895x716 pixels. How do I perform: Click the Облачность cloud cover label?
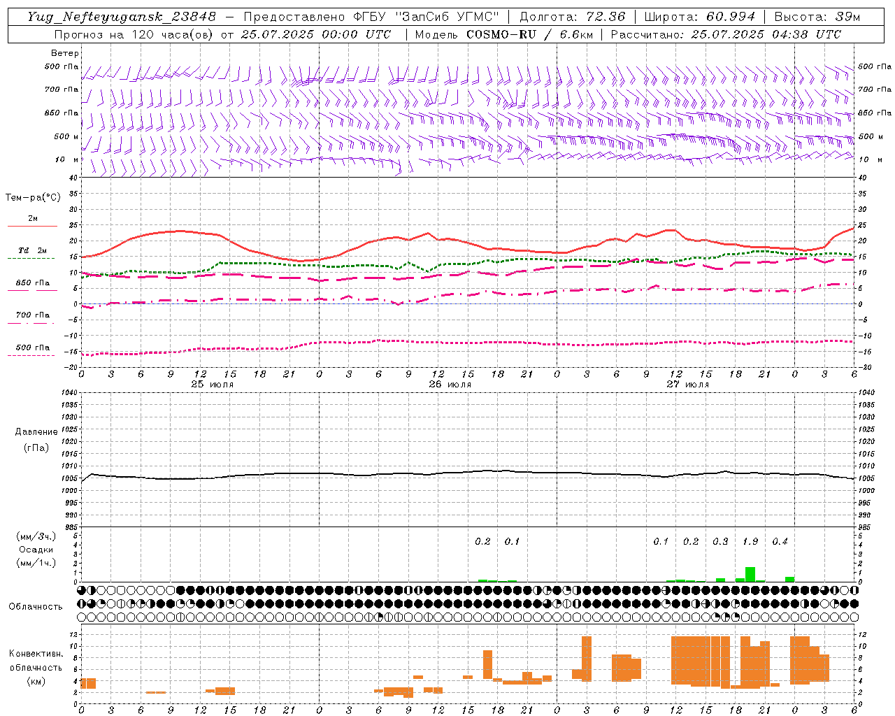click(x=36, y=606)
